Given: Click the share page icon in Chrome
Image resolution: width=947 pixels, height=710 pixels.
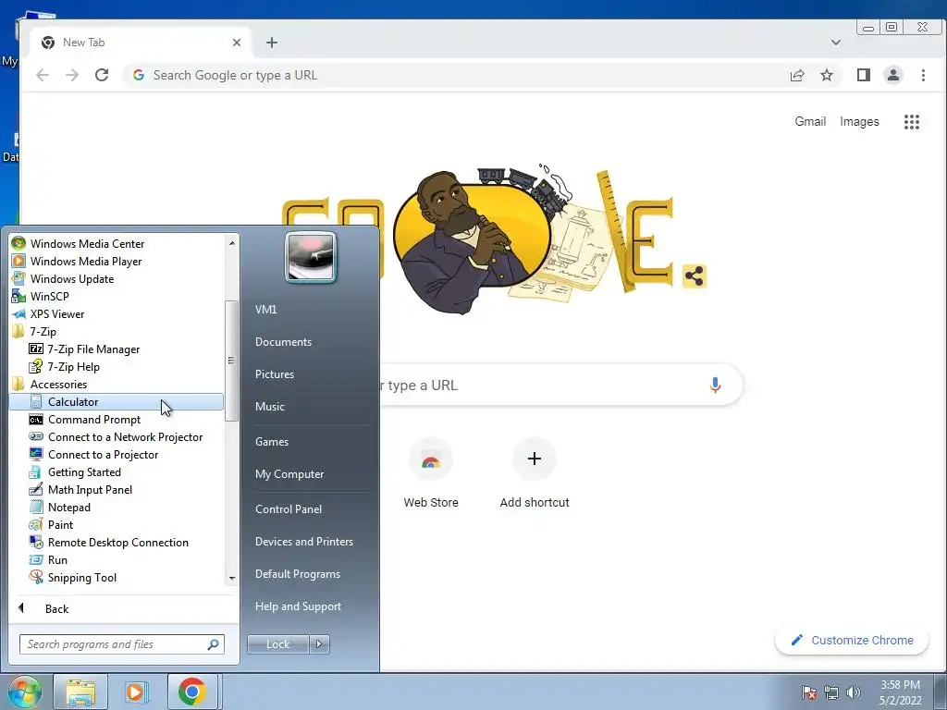Looking at the screenshot, I should [x=796, y=75].
